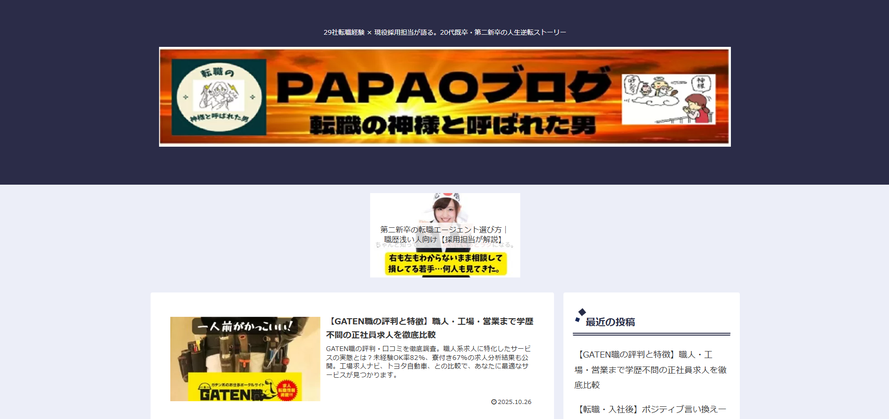The image size is (889, 419).
Task: Open the 第二新卒の転職エージェント選び方 featured card
Action: [x=445, y=235]
